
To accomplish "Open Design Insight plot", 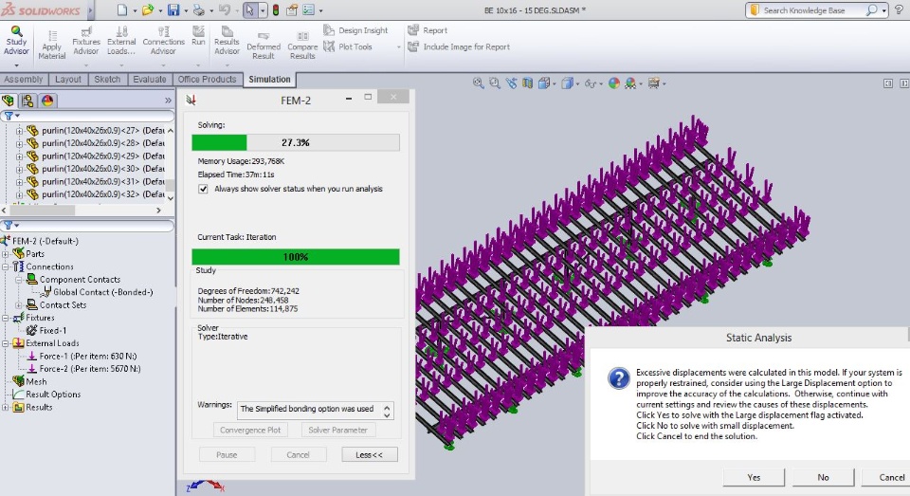I will 355,30.
